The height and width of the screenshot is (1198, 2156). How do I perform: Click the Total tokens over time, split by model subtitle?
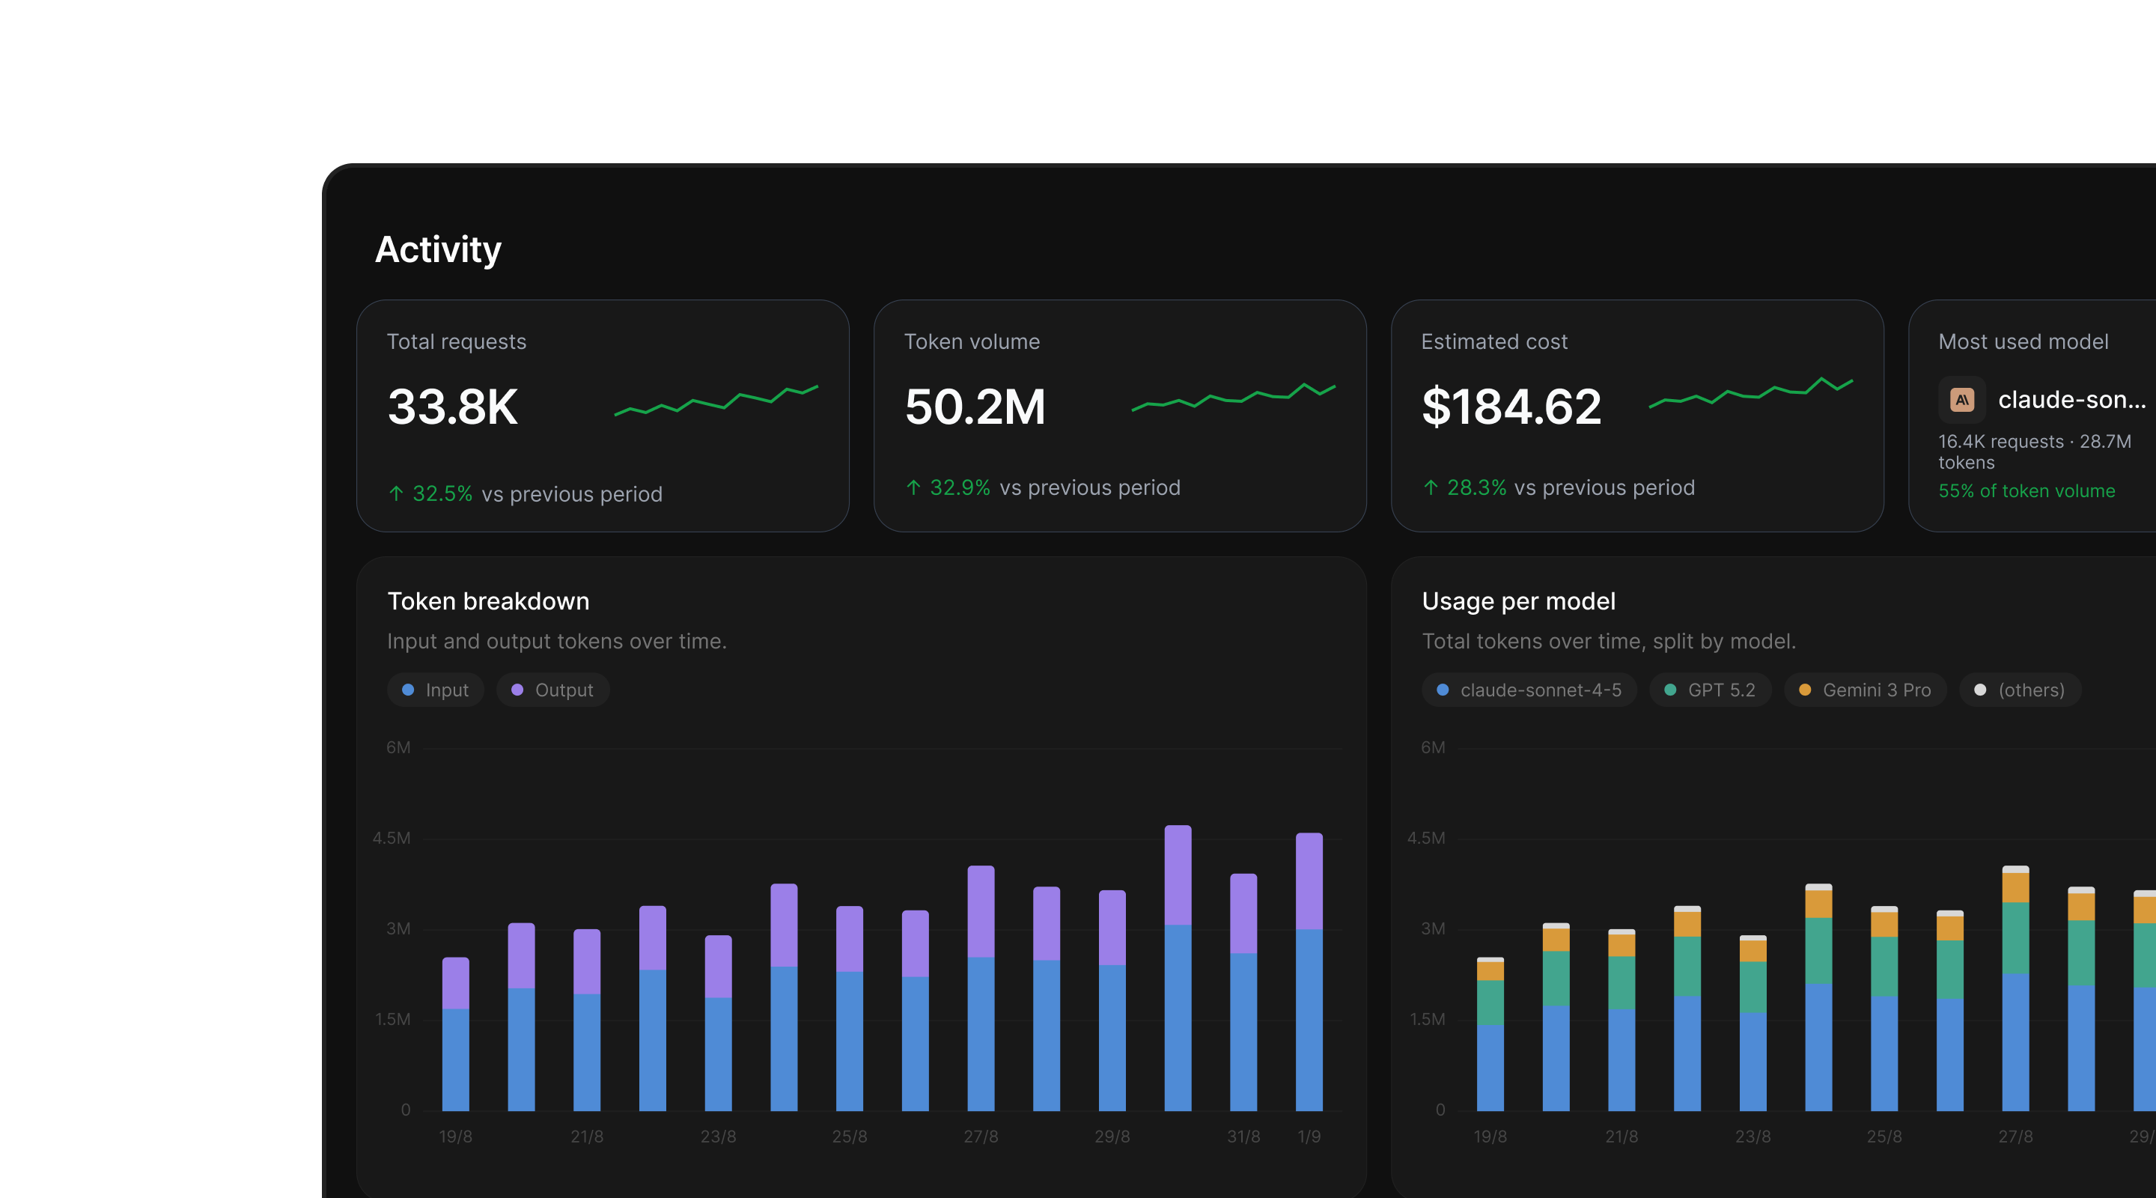1609,641
